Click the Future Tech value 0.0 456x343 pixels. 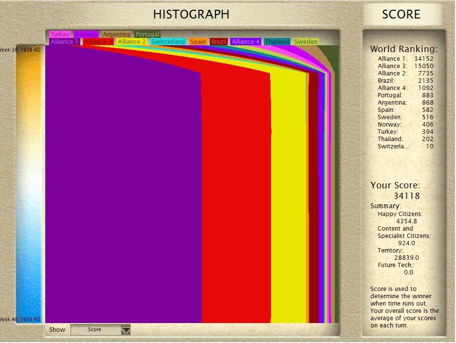pos(408,272)
